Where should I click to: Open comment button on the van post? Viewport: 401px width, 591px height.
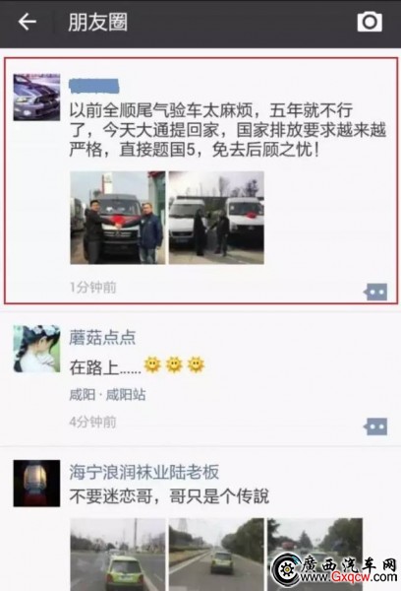(x=375, y=293)
